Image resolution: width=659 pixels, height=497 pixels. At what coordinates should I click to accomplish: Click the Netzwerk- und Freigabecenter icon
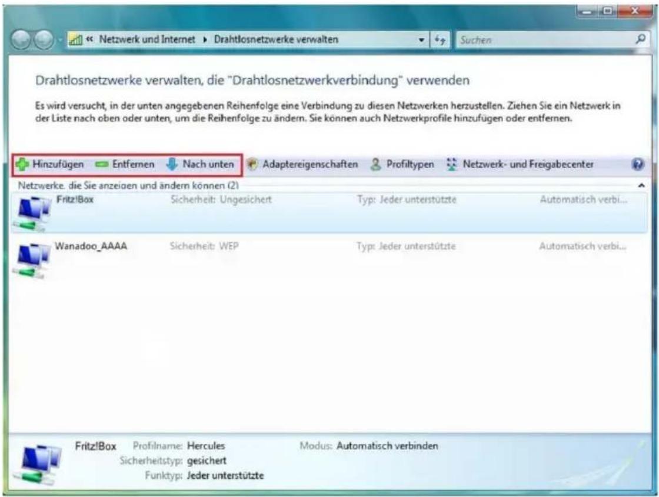pyautogui.click(x=452, y=164)
